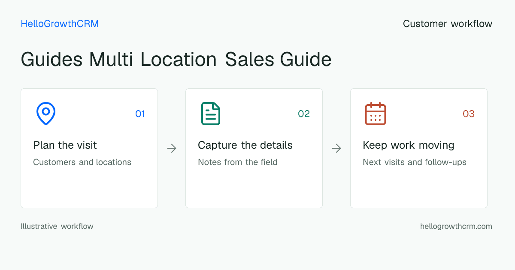Click the 'Customer workflow' label

tap(448, 24)
